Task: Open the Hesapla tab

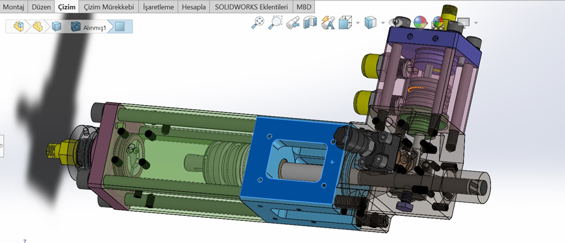Action: point(194,7)
